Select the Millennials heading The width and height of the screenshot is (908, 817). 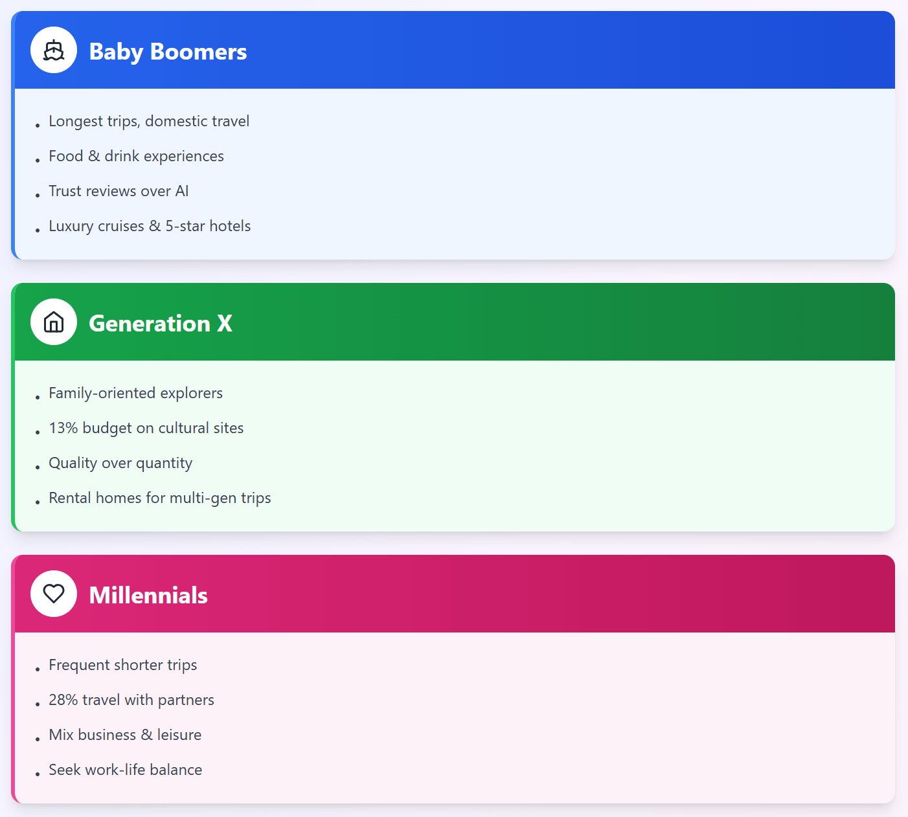(148, 596)
